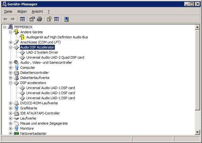Click the IDE ATA/ATAPI-Controller icon

pyautogui.click(x=16, y=114)
